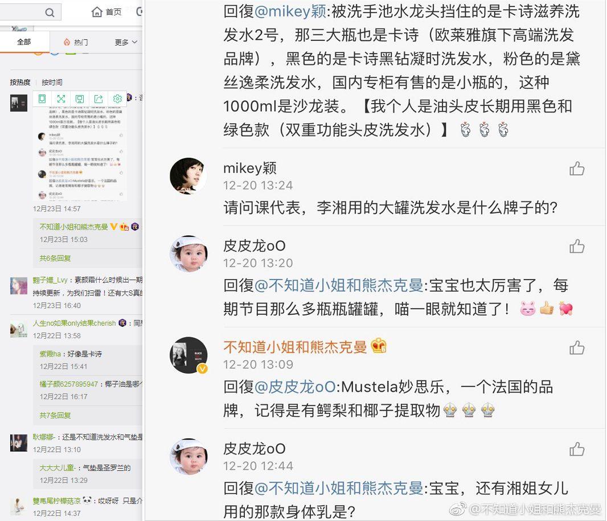Click the search magnifier icon
Viewport: 607px width, 521px height.
tap(50, 13)
